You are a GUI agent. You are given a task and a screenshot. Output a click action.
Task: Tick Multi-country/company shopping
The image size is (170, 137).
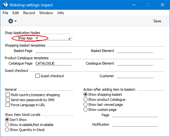click(x=8, y=94)
